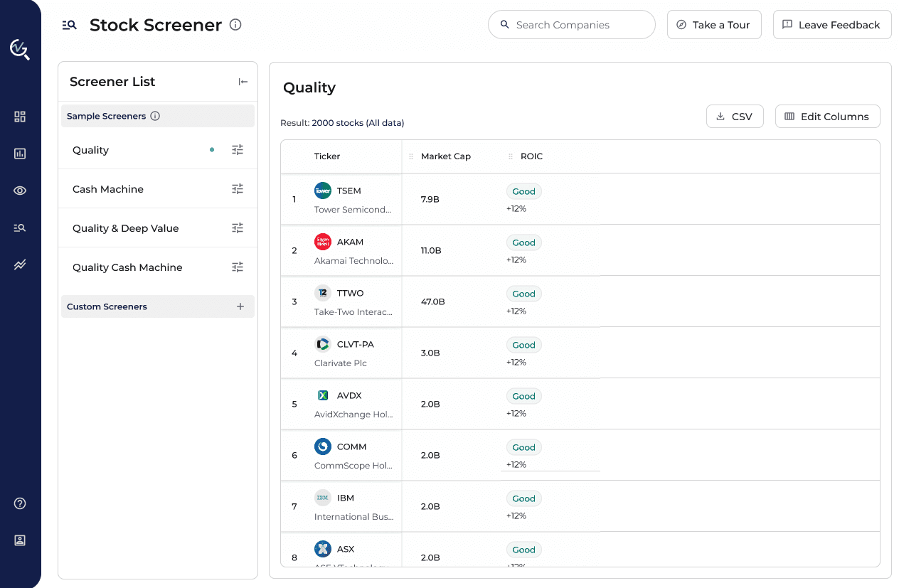
Task: Click the AVDX company logo
Action: tap(323, 395)
